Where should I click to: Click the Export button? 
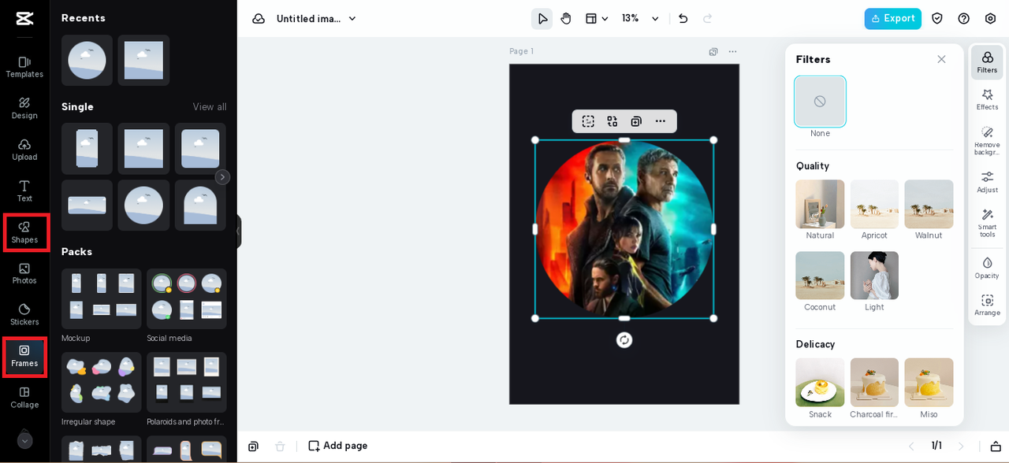click(x=892, y=19)
